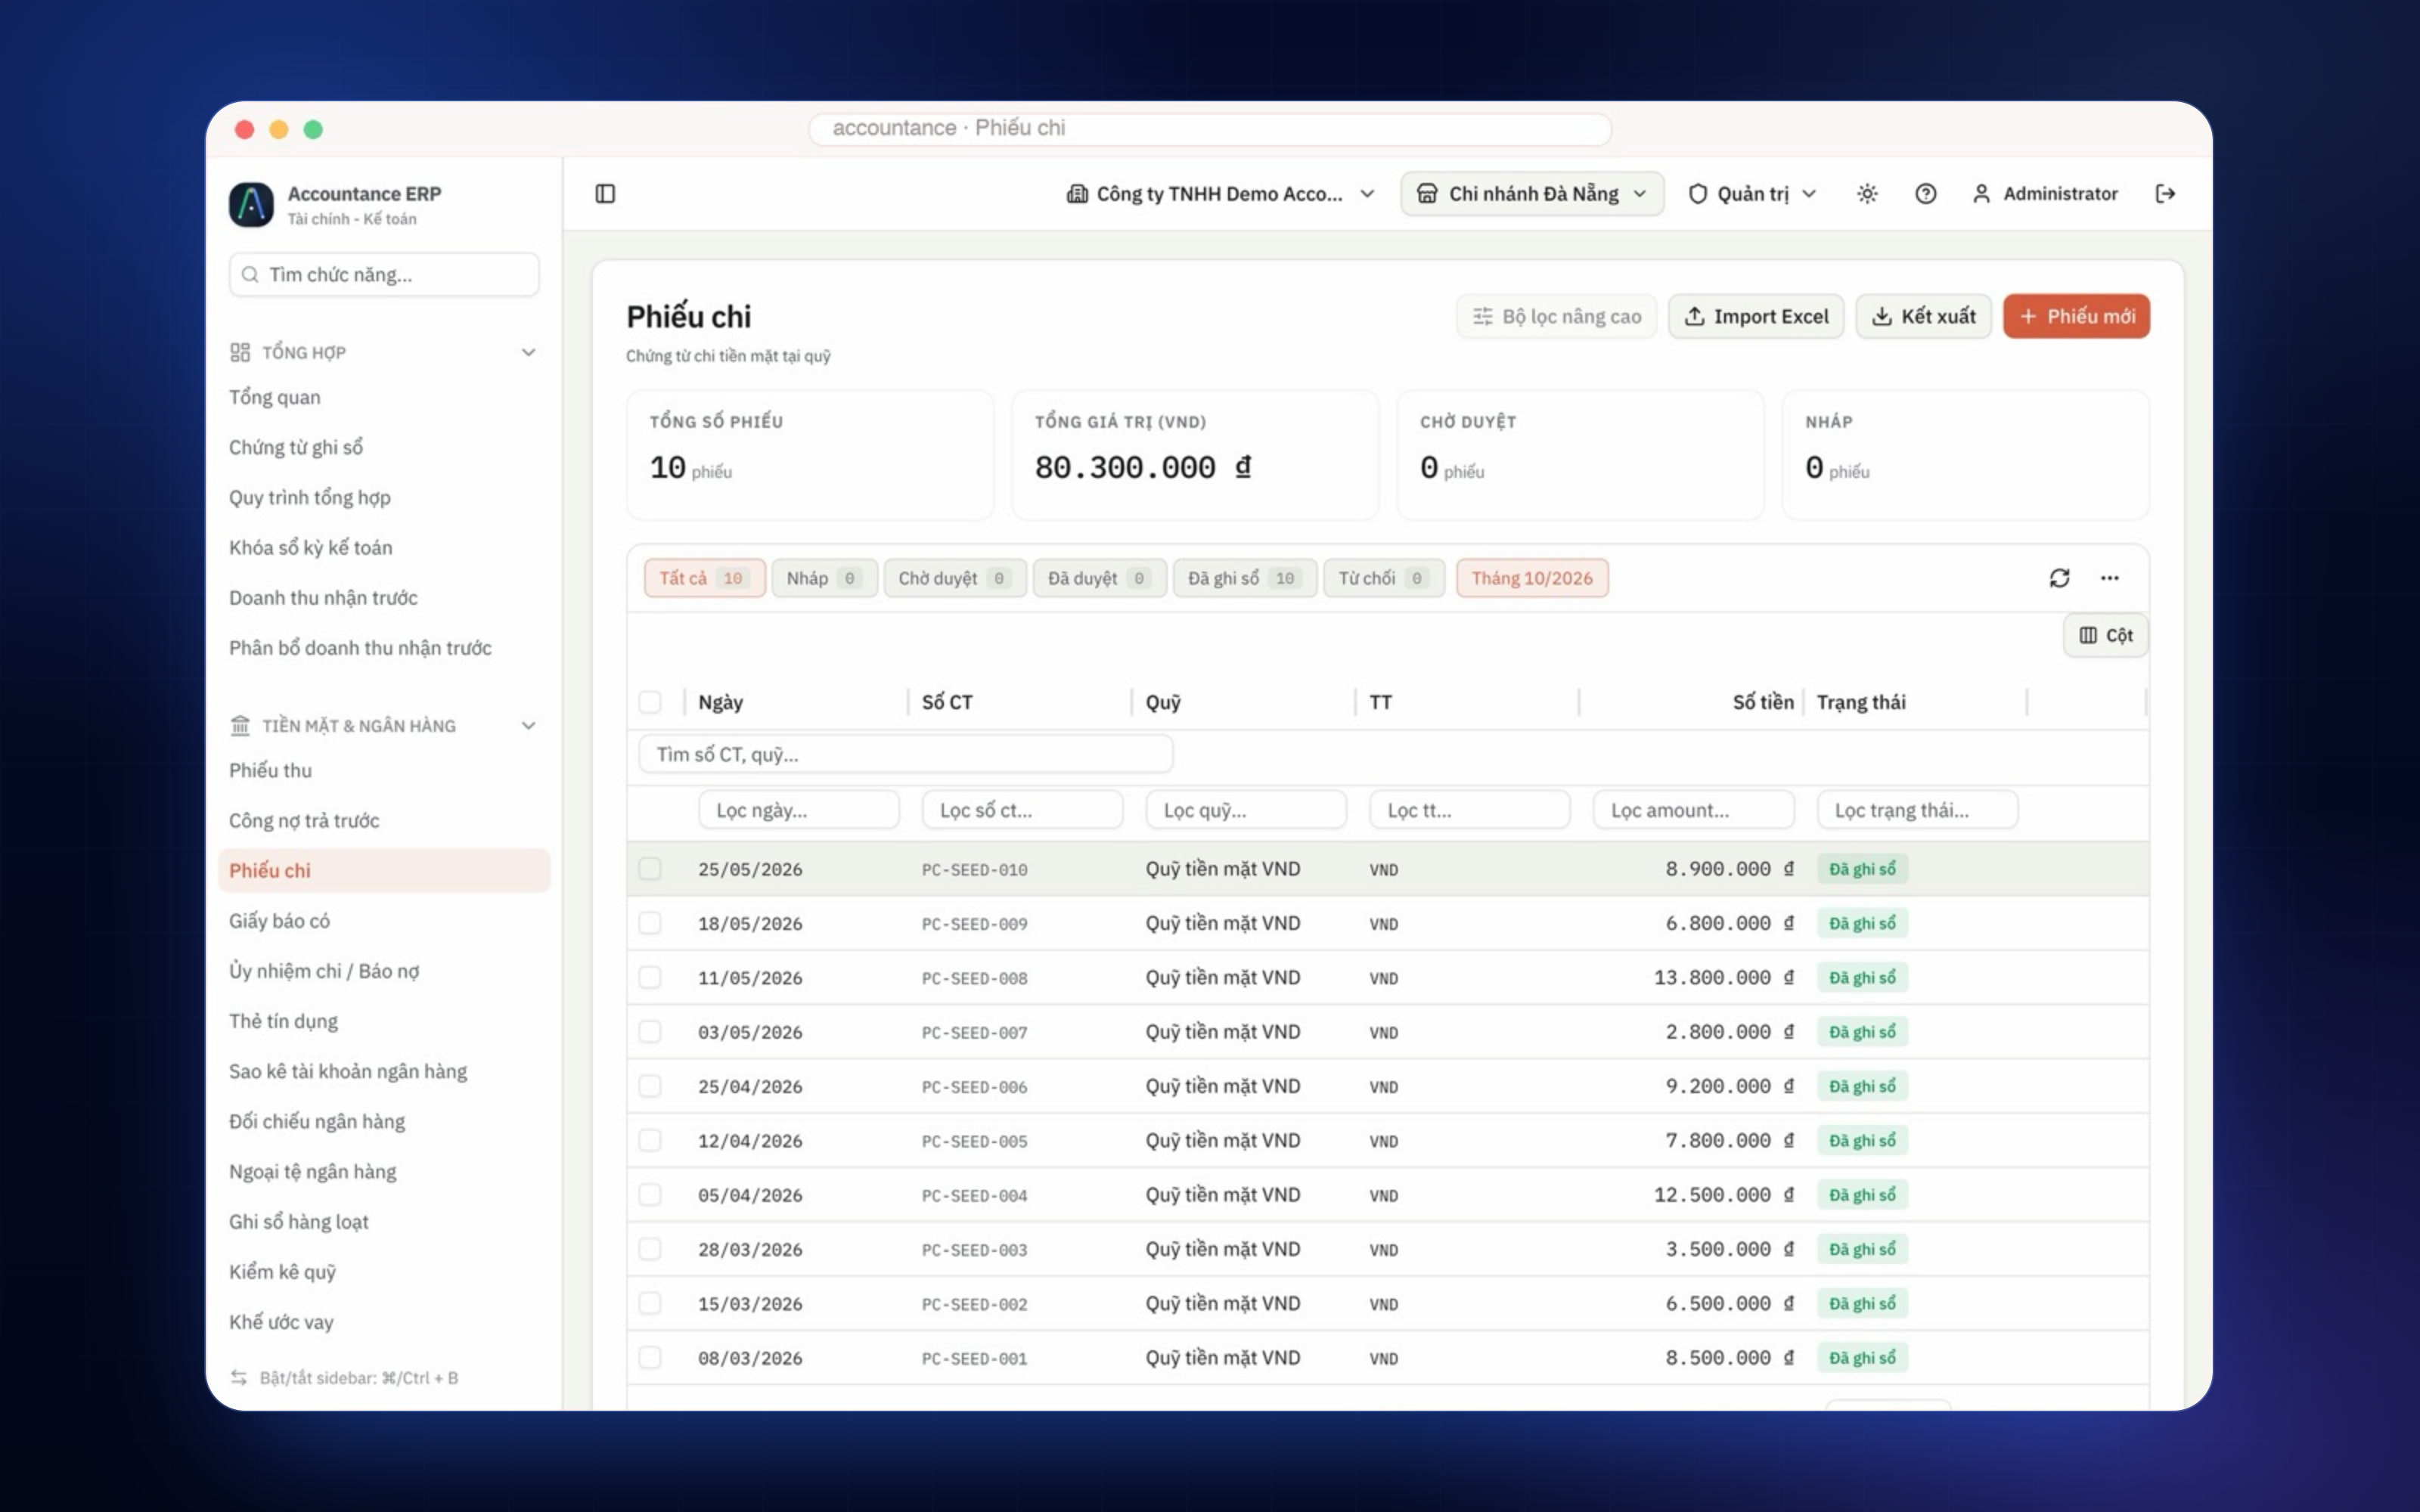The image size is (2420, 1512).
Task: Open help via question mark icon
Action: 1925,193
